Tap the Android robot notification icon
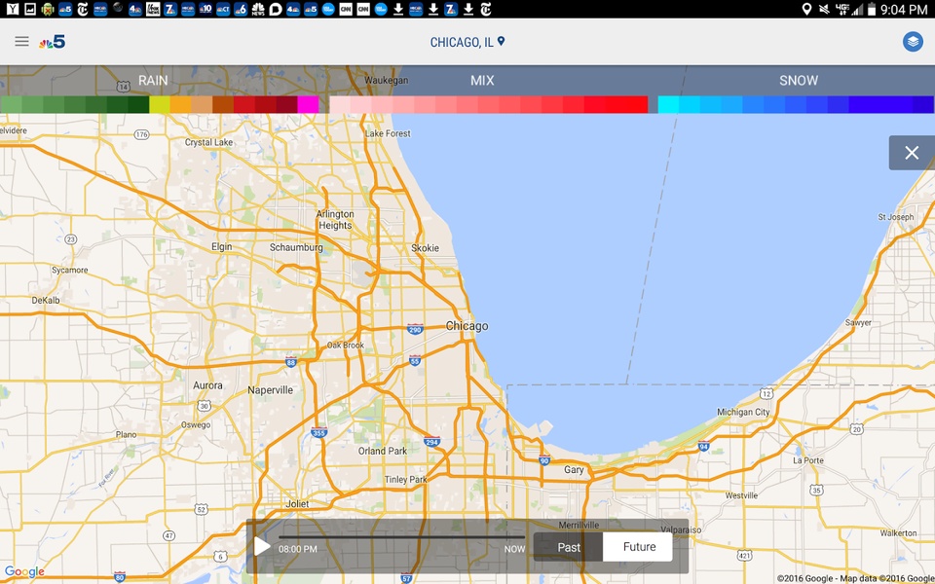This screenshot has height=584, width=935. click(48, 9)
